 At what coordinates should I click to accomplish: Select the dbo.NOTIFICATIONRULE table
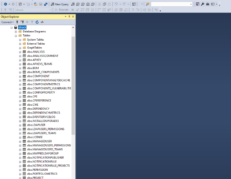click(x=42, y=161)
